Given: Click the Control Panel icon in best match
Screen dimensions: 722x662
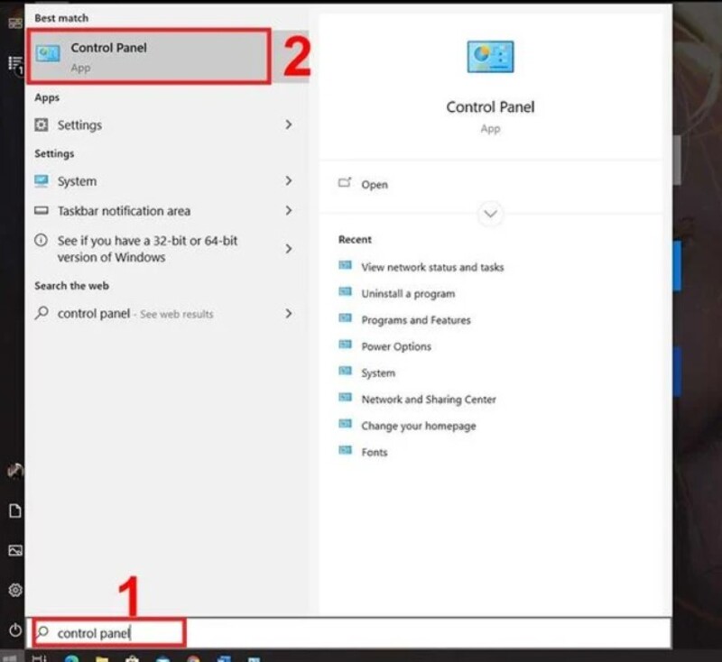Looking at the screenshot, I should pyautogui.click(x=48, y=54).
